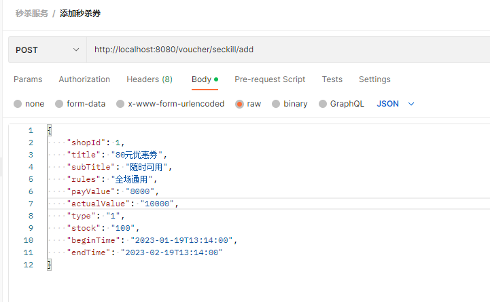The width and height of the screenshot is (490, 302).
Task: Choose the form-data radio option
Action: pos(60,104)
